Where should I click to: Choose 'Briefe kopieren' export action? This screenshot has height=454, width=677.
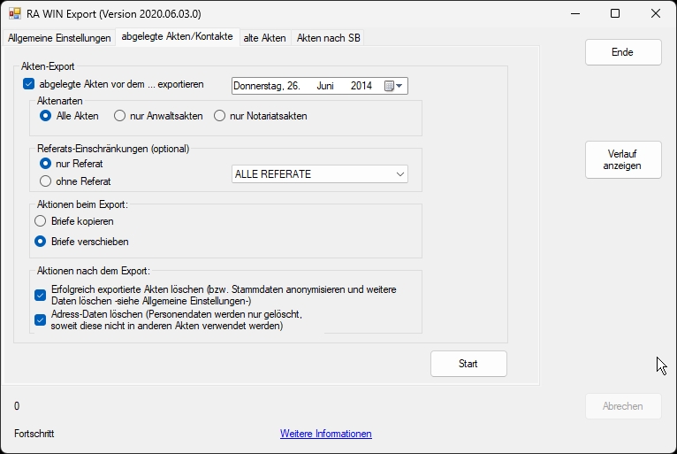[x=41, y=221]
